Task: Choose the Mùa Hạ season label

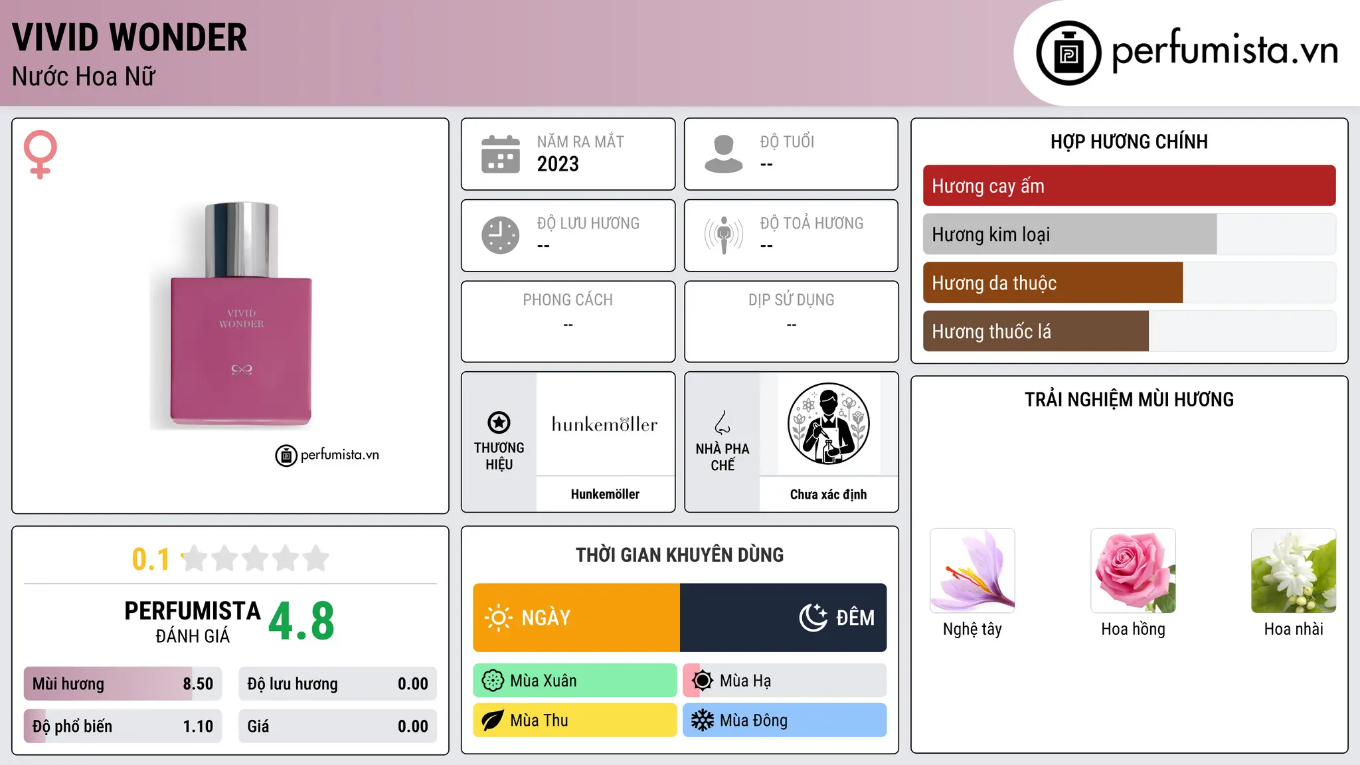Action: (x=746, y=681)
